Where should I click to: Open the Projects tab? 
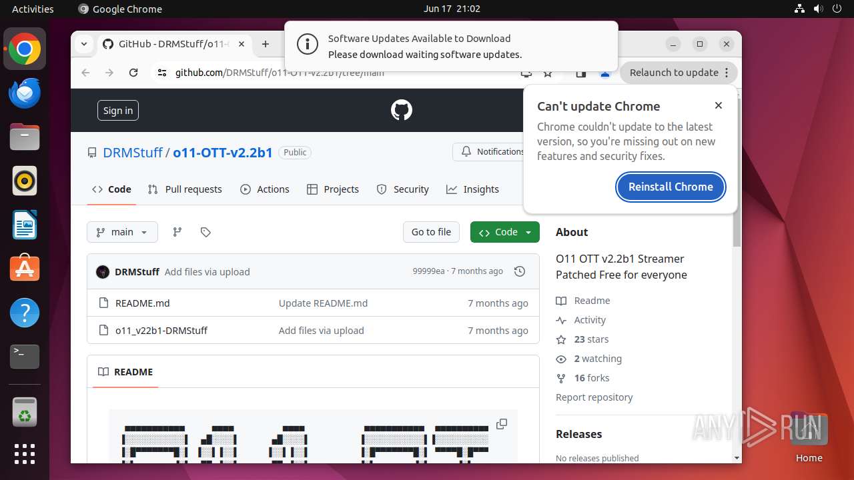[x=333, y=189]
